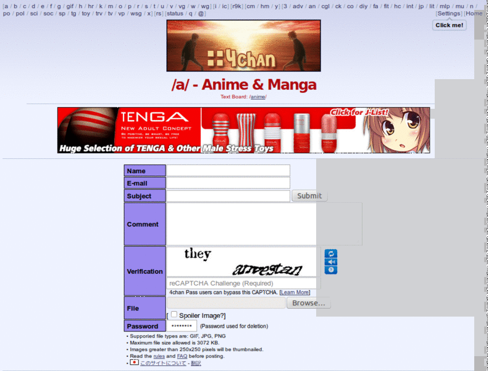
Task: Go to the cgl board
Action: coord(325,6)
